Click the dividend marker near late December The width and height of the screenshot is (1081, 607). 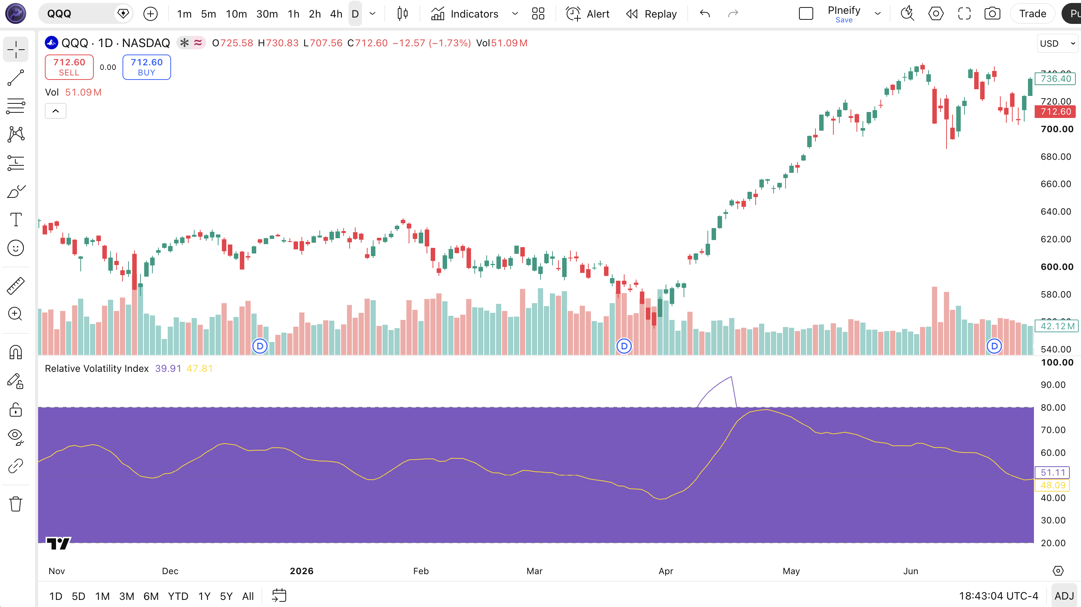coord(260,346)
